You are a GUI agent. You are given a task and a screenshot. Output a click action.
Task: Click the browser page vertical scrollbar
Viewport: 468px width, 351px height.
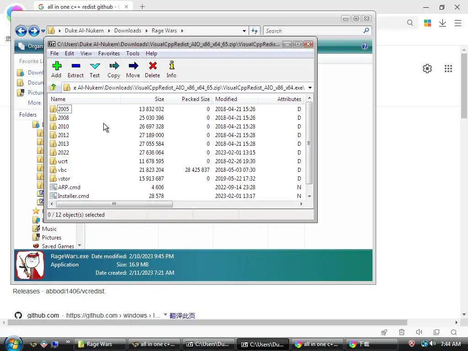pyautogui.click(x=464, y=86)
